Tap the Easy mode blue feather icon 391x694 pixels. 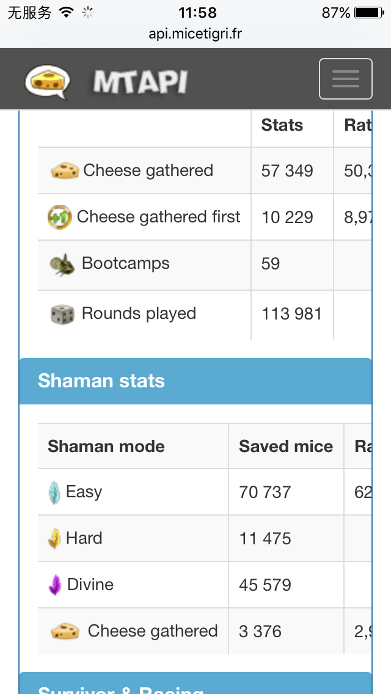54,492
